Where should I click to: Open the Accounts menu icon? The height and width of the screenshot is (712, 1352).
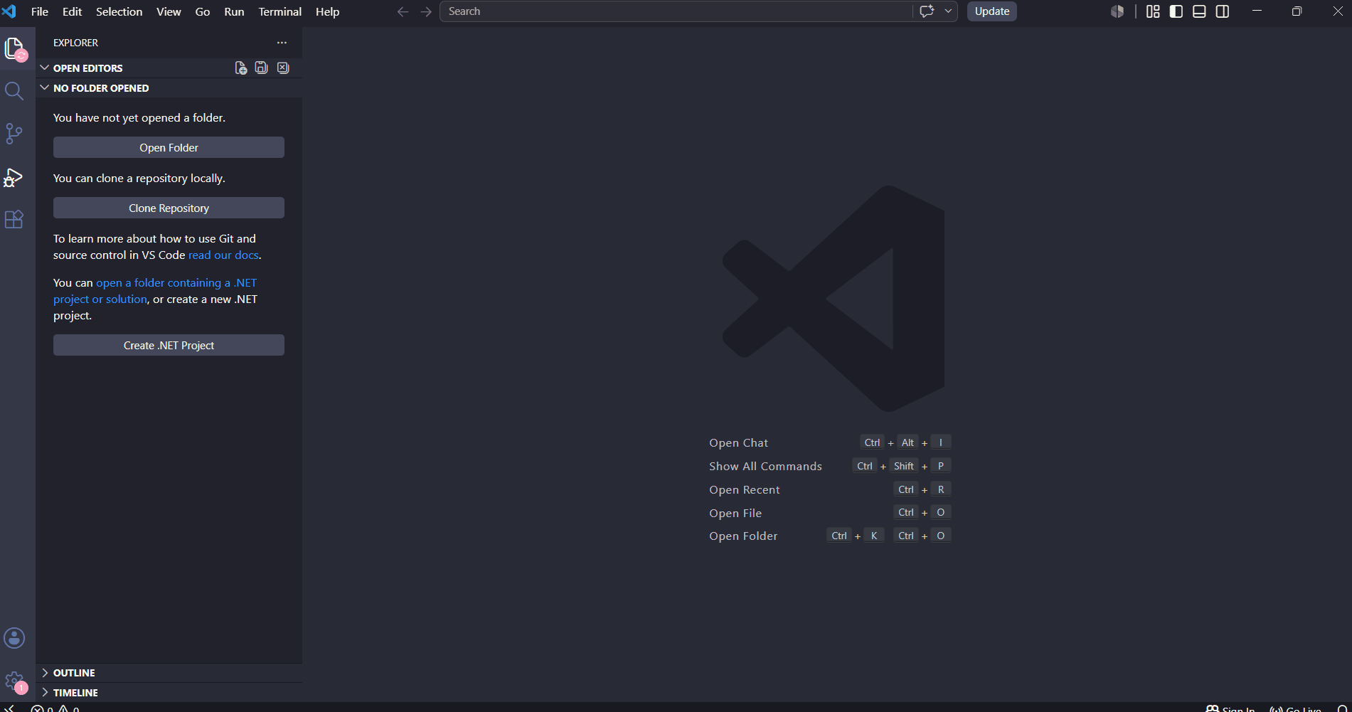click(14, 638)
